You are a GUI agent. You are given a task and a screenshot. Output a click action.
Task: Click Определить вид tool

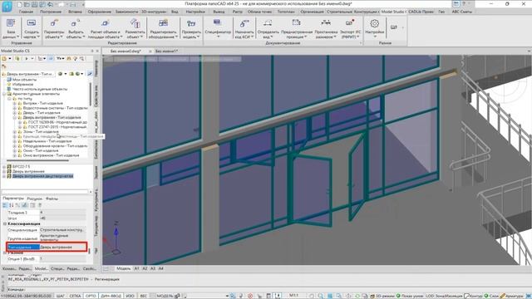point(268,28)
